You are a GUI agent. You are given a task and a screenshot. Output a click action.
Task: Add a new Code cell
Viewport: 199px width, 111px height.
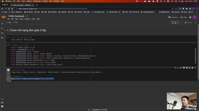pyautogui.click(x=9, y=23)
